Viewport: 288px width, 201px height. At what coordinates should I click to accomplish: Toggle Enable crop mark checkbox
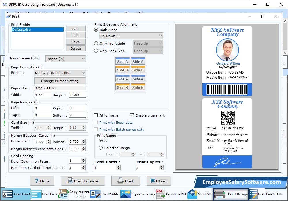click(132, 115)
